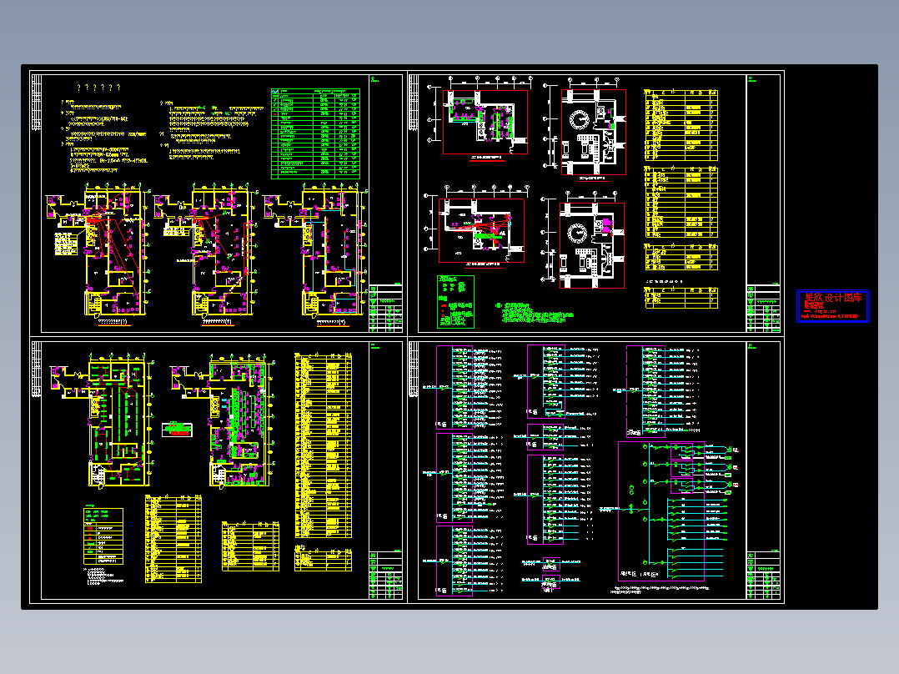Select the green-framed legend box under the red-framed plans
This screenshot has width=899, height=674.
pos(456,302)
